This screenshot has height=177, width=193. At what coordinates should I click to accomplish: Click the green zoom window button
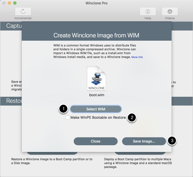coord(15,3)
